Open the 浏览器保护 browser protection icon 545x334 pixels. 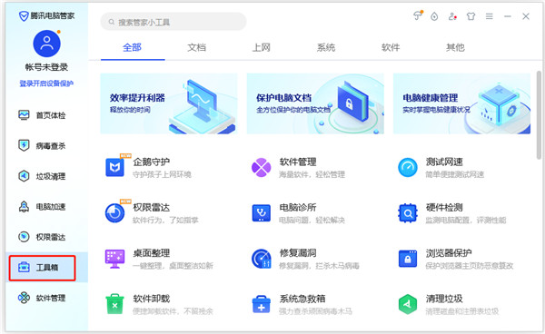click(x=408, y=259)
